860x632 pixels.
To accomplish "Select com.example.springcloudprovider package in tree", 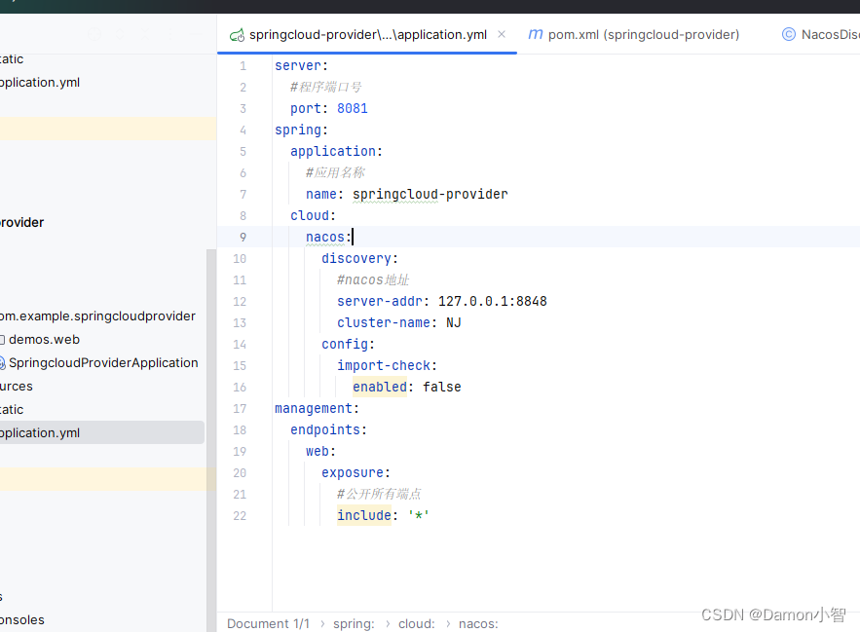I will click(x=97, y=316).
